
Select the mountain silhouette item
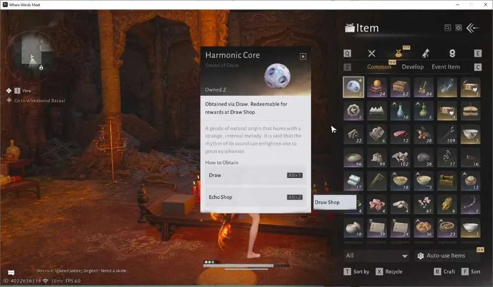377,110
